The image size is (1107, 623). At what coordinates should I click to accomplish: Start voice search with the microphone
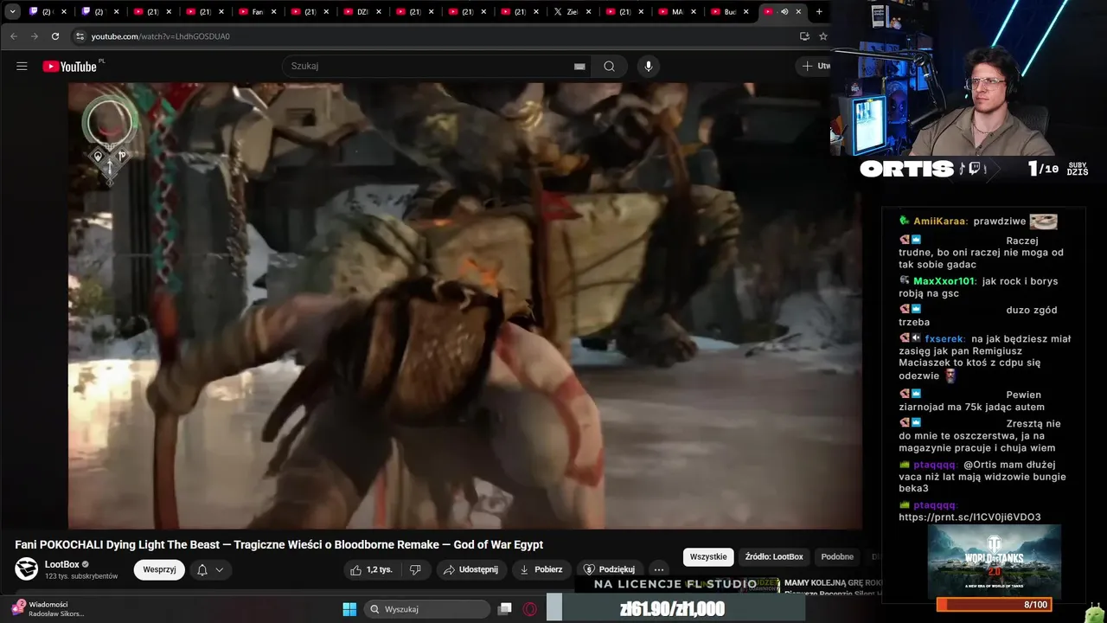coord(648,66)
